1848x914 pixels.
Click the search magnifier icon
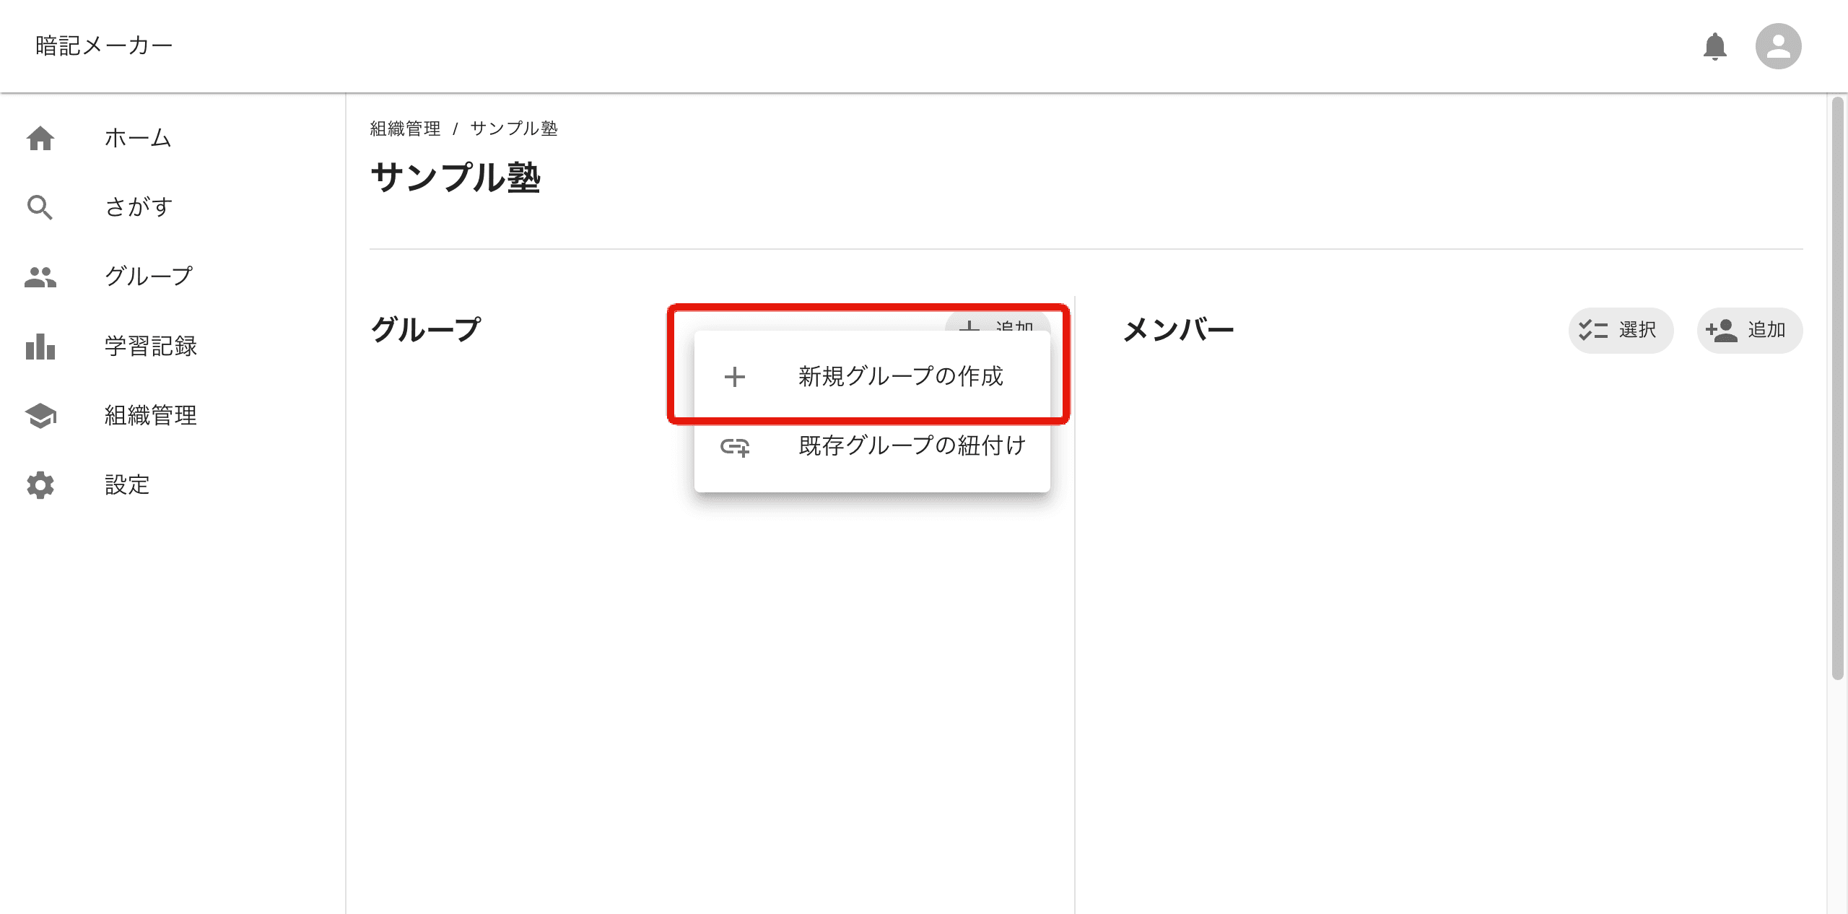coord(40,207)
